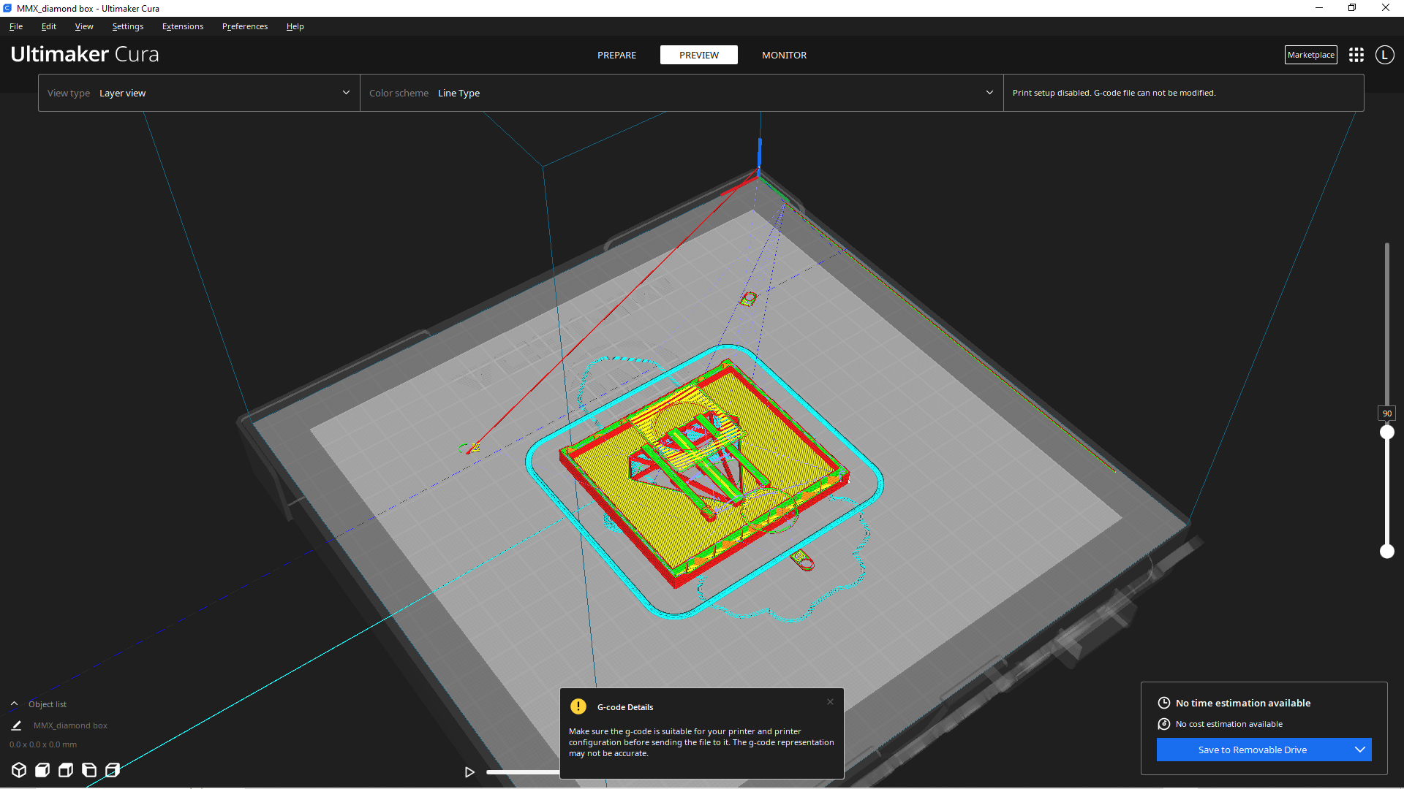Screen dimensions: 1404x789
Task: Click Save to Removable Drive
Action: [x=1253, y=750]
